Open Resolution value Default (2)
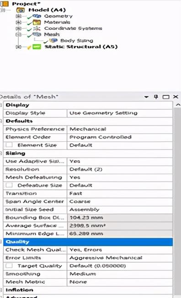This screenshot has height=298, width=181. click(120, 169)
